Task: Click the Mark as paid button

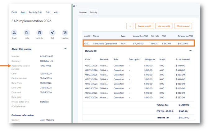Action: (x=183, y=26)
